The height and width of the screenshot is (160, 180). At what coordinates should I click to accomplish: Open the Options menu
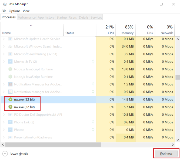click(x=15, y=11)
